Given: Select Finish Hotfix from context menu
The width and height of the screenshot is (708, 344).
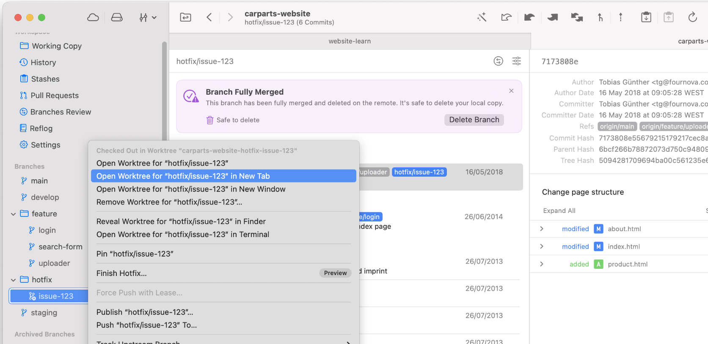Looking at the screenshot, I should point(121,273).
